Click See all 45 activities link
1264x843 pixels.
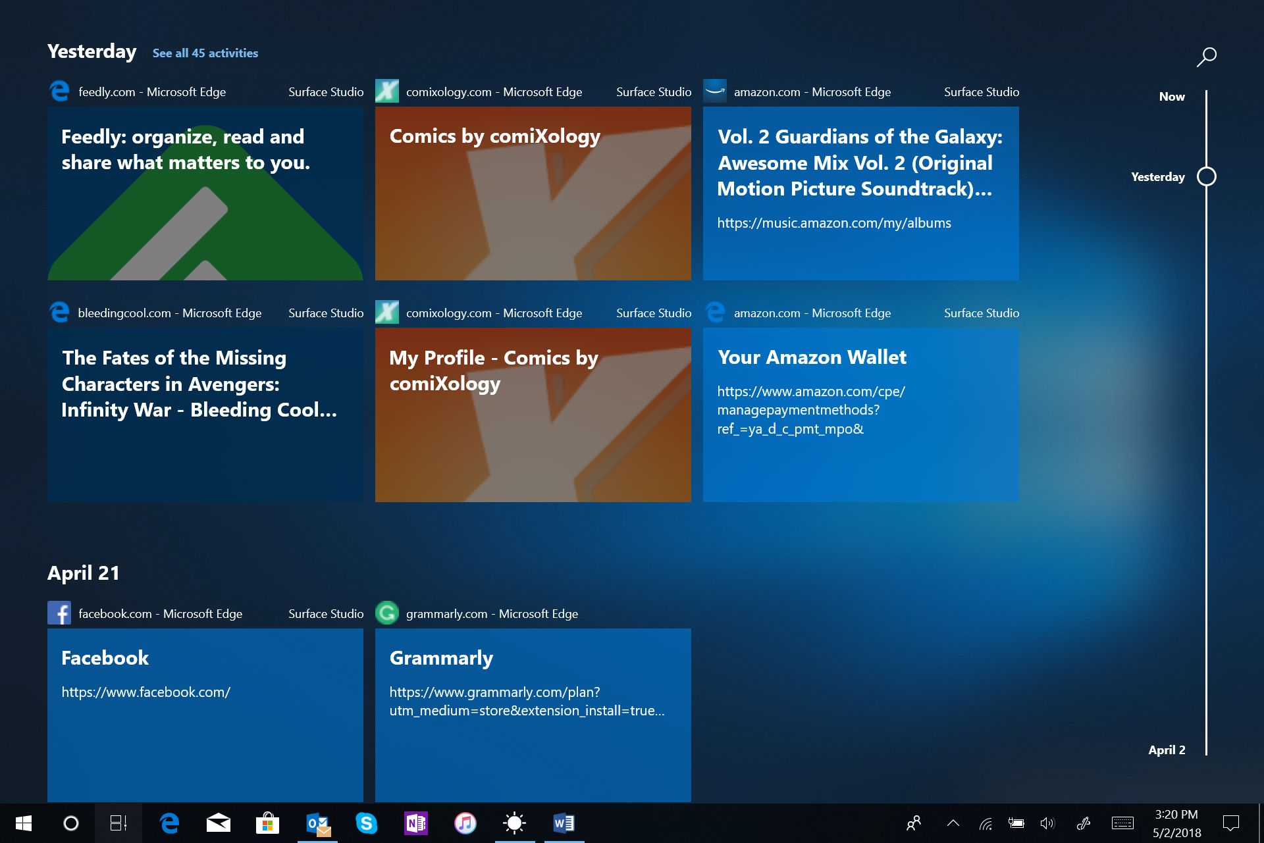click(x=205, y=53)
